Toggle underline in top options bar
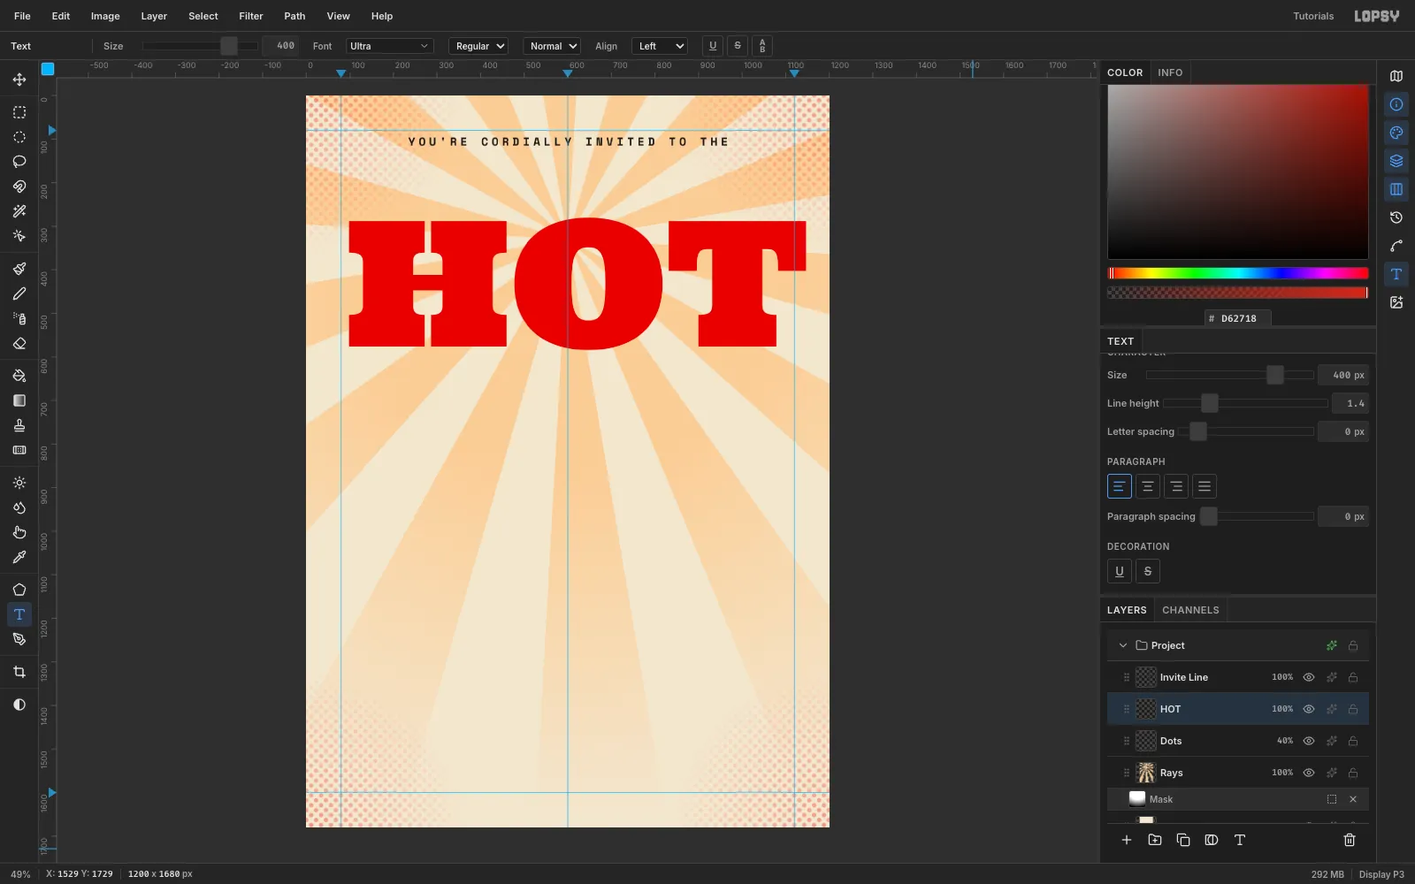 pos(713,46)
